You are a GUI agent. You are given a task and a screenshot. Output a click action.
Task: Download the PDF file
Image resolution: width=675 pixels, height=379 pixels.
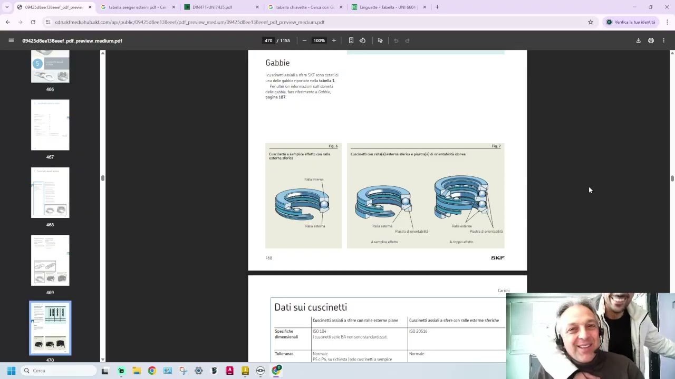coord(638,41)
